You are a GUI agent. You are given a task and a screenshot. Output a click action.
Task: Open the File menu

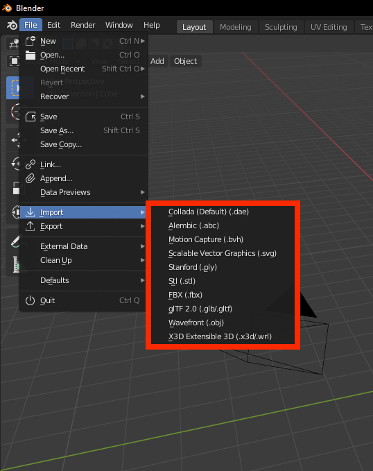[31, 25]
